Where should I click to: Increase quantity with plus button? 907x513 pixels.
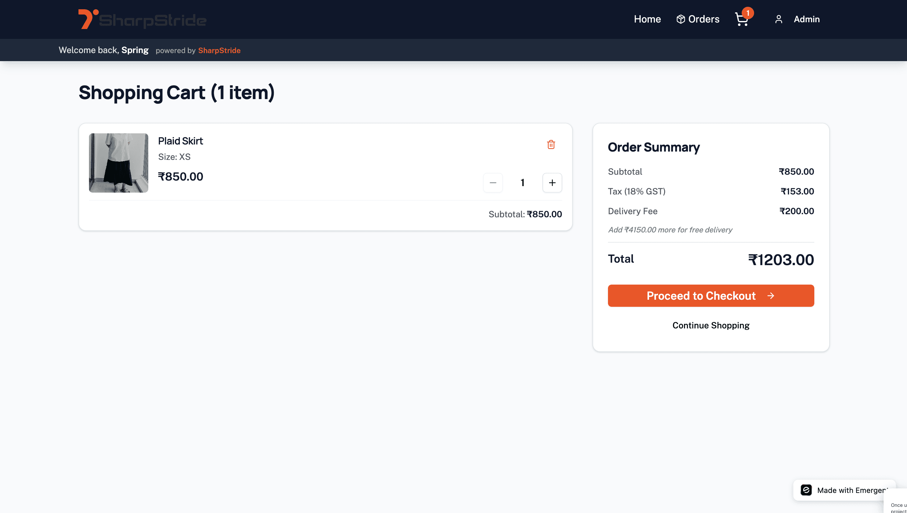click(552, 182)
